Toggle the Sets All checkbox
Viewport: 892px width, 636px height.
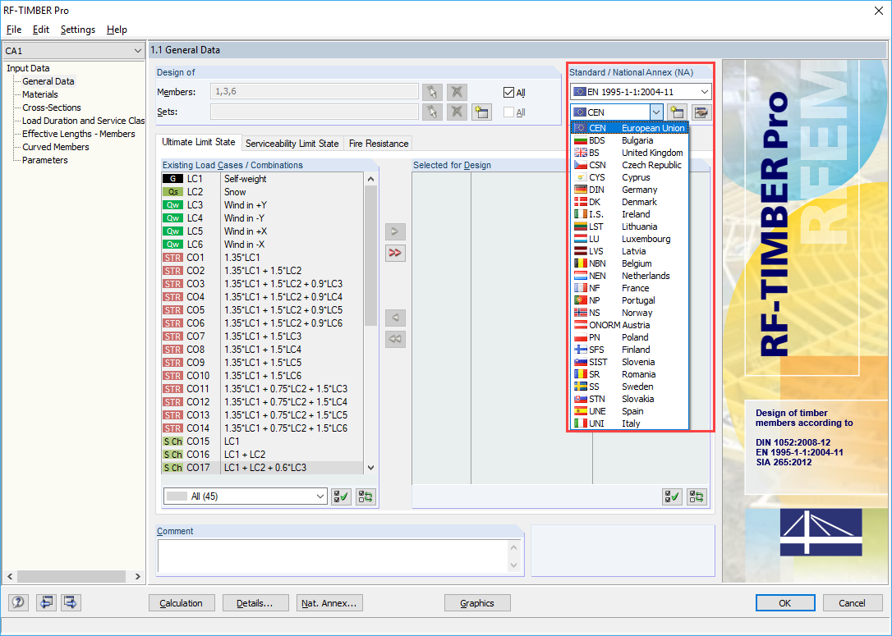click(508, 112)
